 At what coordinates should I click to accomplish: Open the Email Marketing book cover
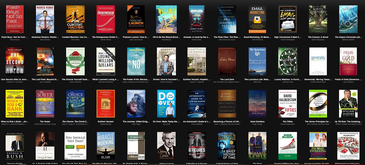(x=257, y=19)
